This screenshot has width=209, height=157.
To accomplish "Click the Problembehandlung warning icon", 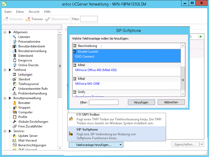I will (x=14, y=93).
